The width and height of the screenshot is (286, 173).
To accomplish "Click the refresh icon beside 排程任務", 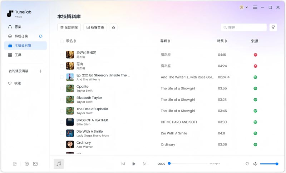I will click(40, 36).
